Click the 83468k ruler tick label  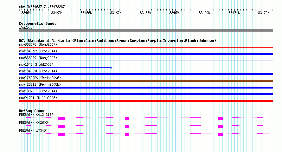(145, 13)
